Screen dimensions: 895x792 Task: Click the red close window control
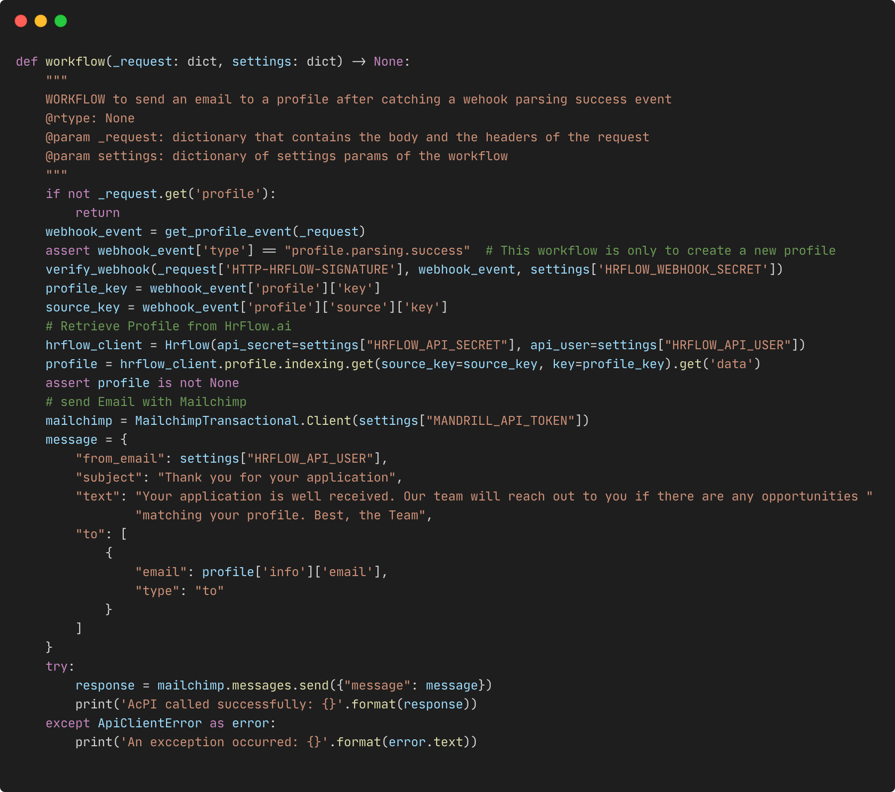coord(20,20)
